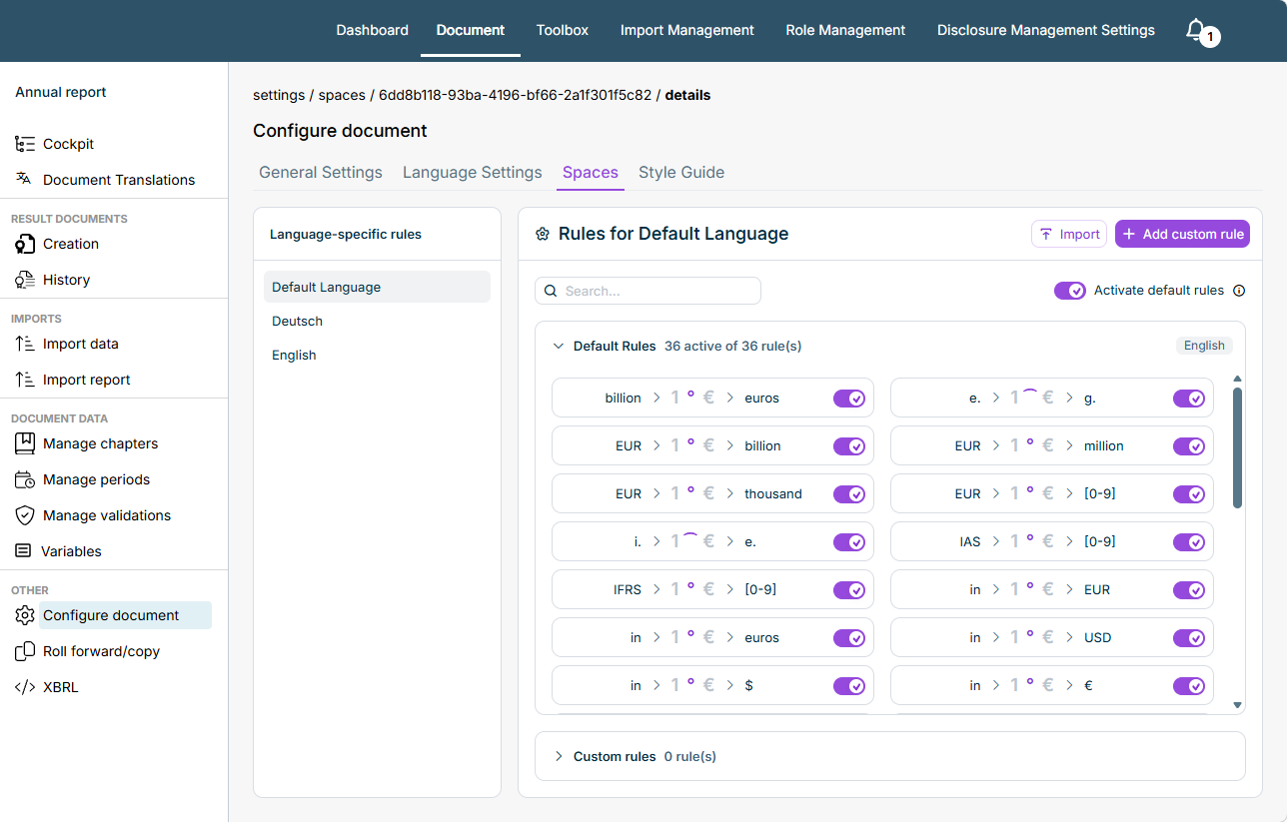Screen dimensions: 1287x822
Task: Open the notifications bell icon
Action: [x=1195, y=30]
